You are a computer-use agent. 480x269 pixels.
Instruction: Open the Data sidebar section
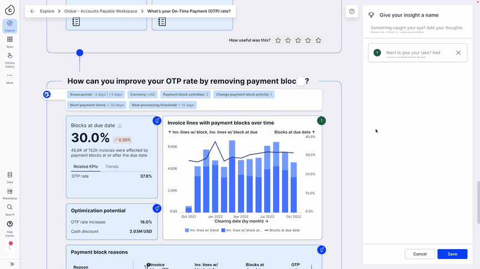[x=10, y=178]
